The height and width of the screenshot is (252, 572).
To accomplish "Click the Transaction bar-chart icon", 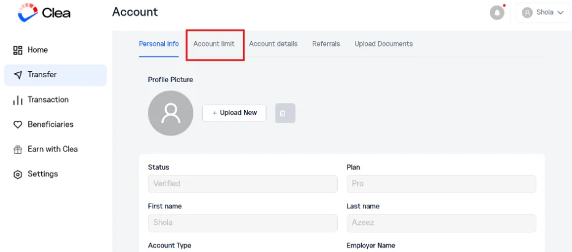I will [x=18, y=100].
